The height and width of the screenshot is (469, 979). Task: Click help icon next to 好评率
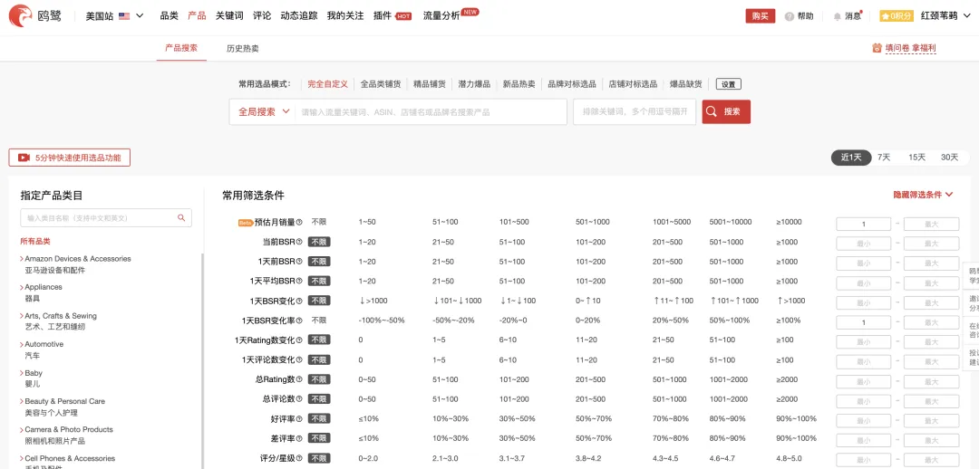click(299, 418)
